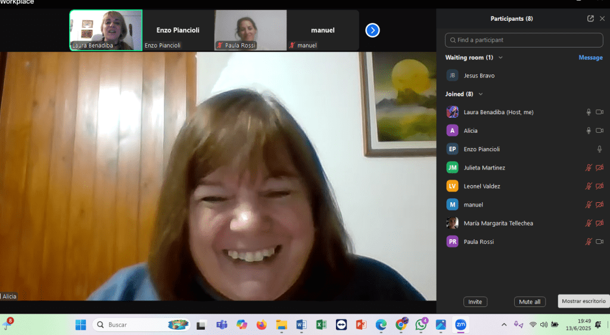Click the Message link for the waiting room
The height and width of the screenshot is (335, 610).
click(590, 58)
